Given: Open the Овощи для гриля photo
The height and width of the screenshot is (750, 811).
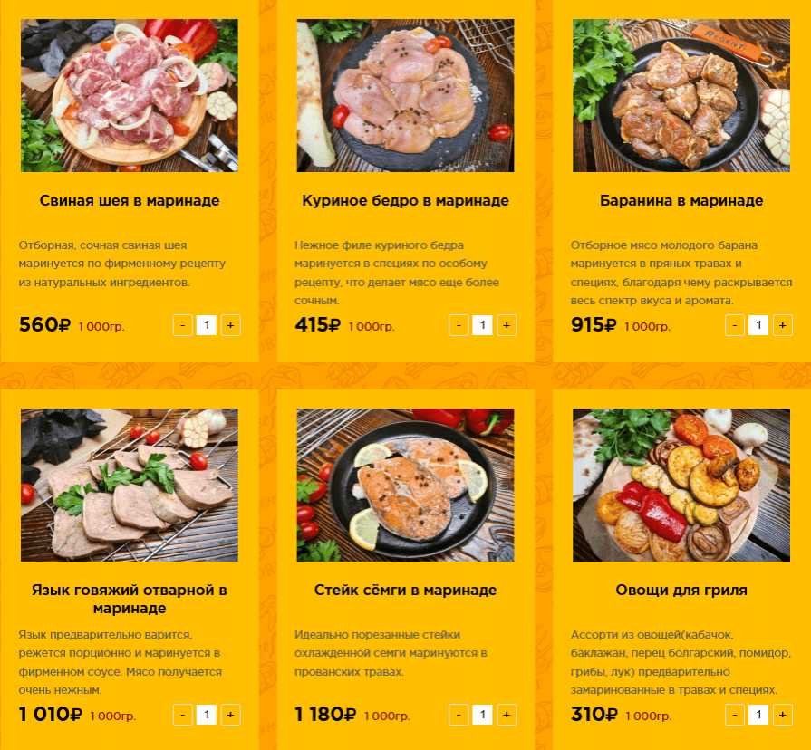Looking at the screenshot, I should click(x=681, y=485).
